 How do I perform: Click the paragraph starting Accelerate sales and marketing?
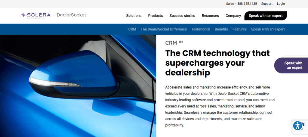tap(220, 106)
